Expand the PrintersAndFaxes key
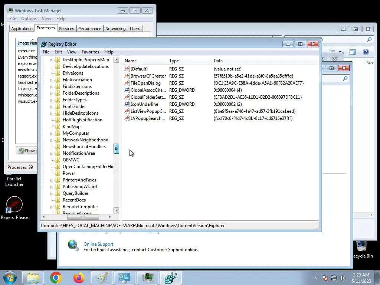This screenshot has height=285, width=380. [x=51, y=180]
